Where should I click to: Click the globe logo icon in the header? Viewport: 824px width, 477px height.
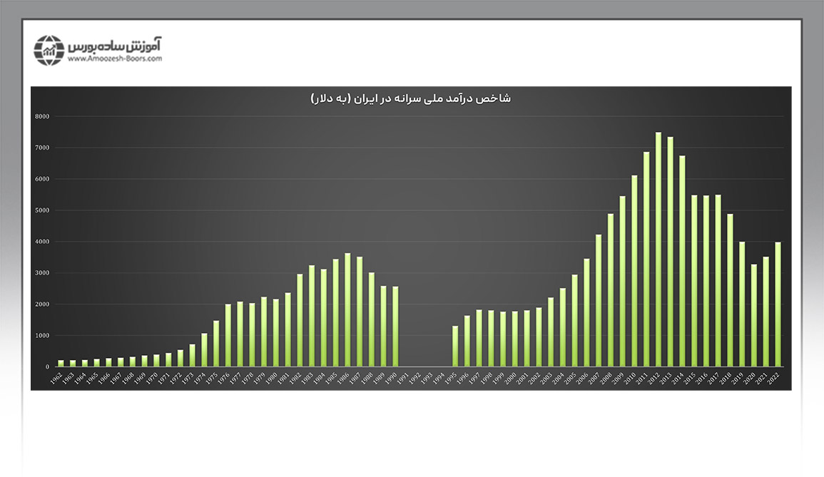point(49,50)
